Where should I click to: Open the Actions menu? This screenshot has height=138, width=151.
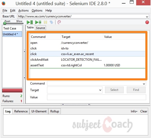[24, 10]
